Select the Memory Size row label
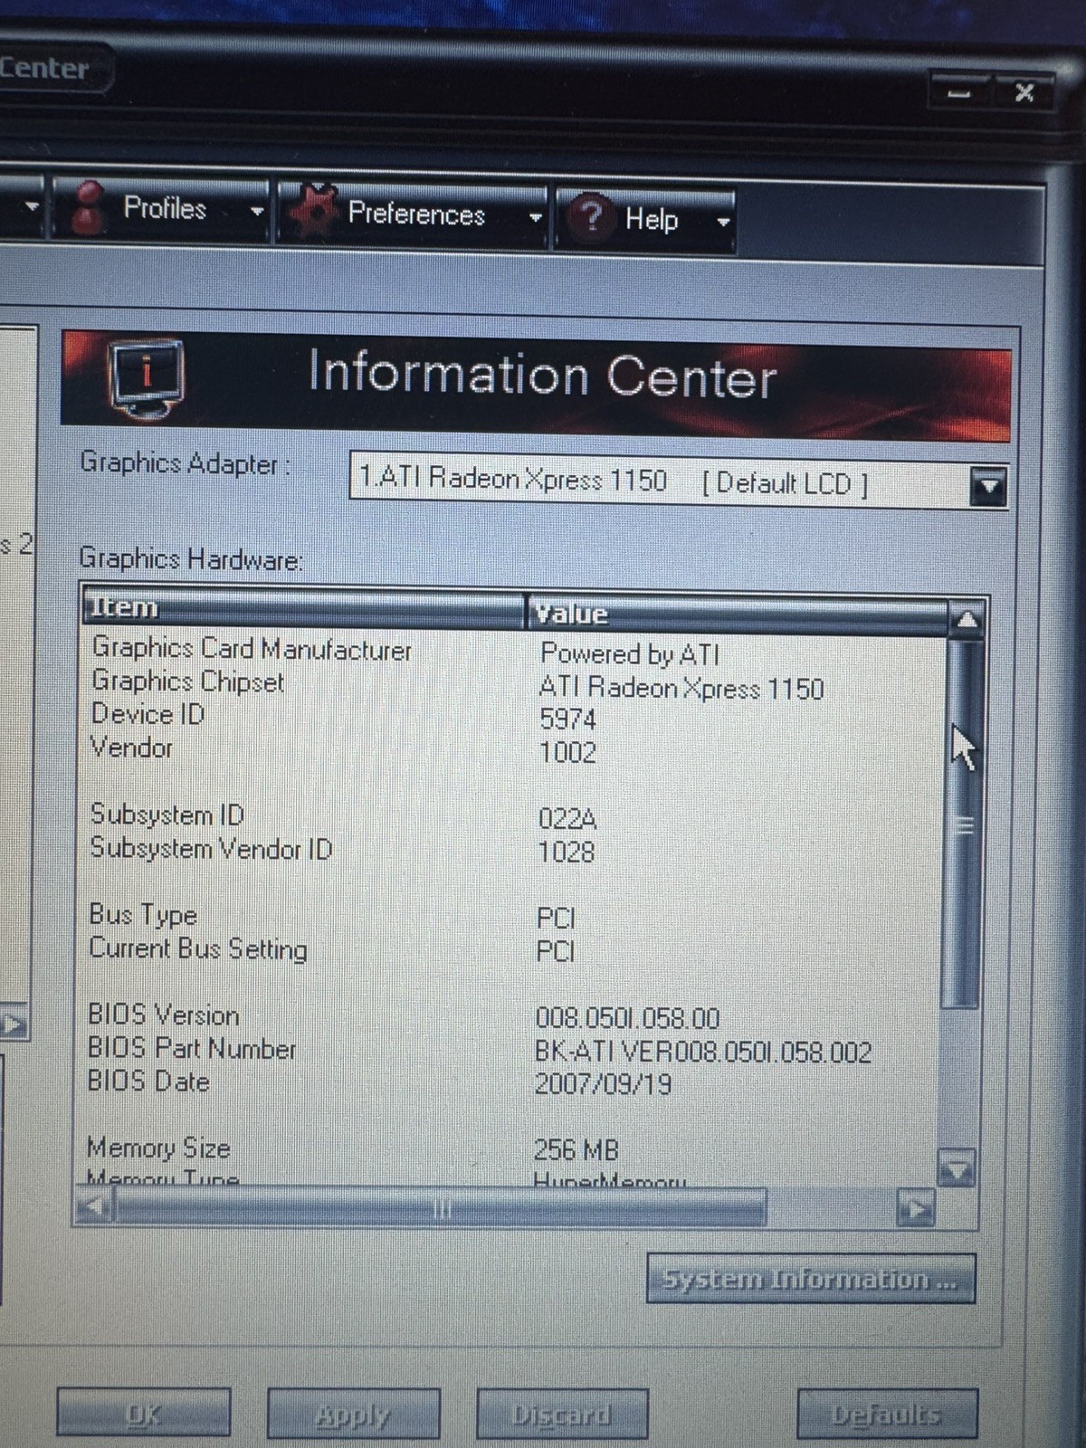1086x1448 pixels. (x=158, y=1148)
